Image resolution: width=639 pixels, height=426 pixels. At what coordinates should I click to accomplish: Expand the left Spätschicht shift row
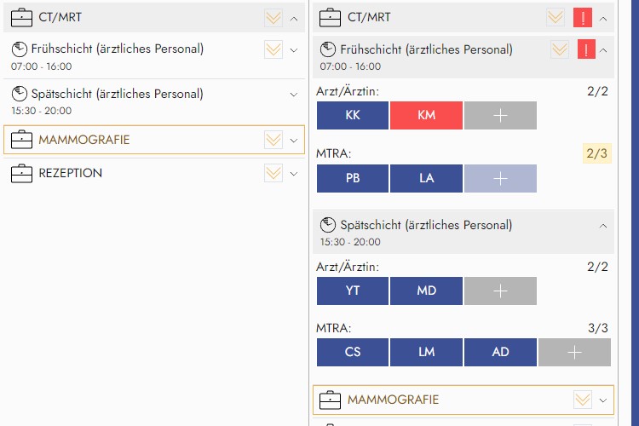[294, 94]
